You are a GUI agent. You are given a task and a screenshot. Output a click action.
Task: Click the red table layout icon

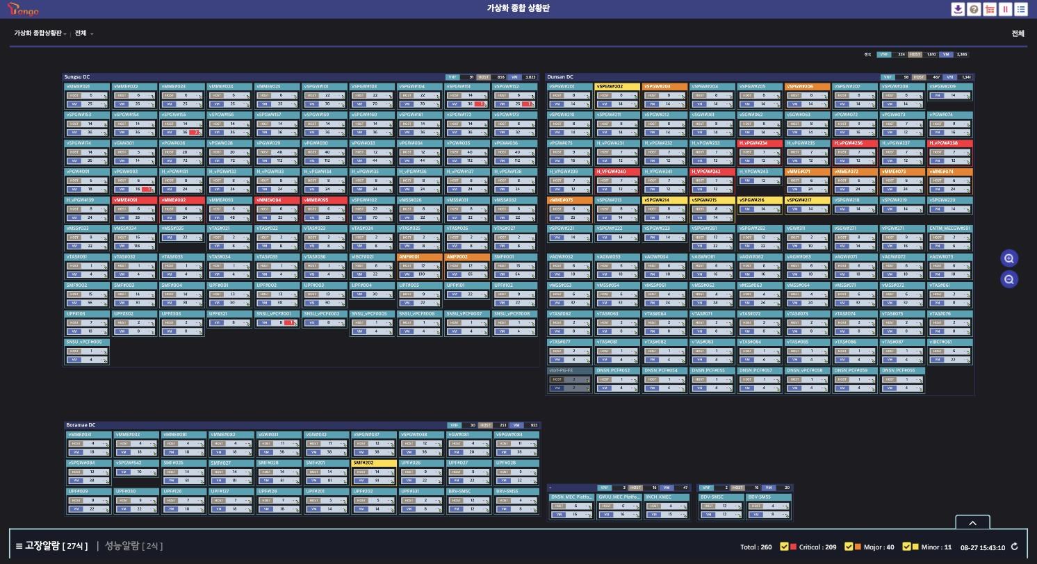990,9
